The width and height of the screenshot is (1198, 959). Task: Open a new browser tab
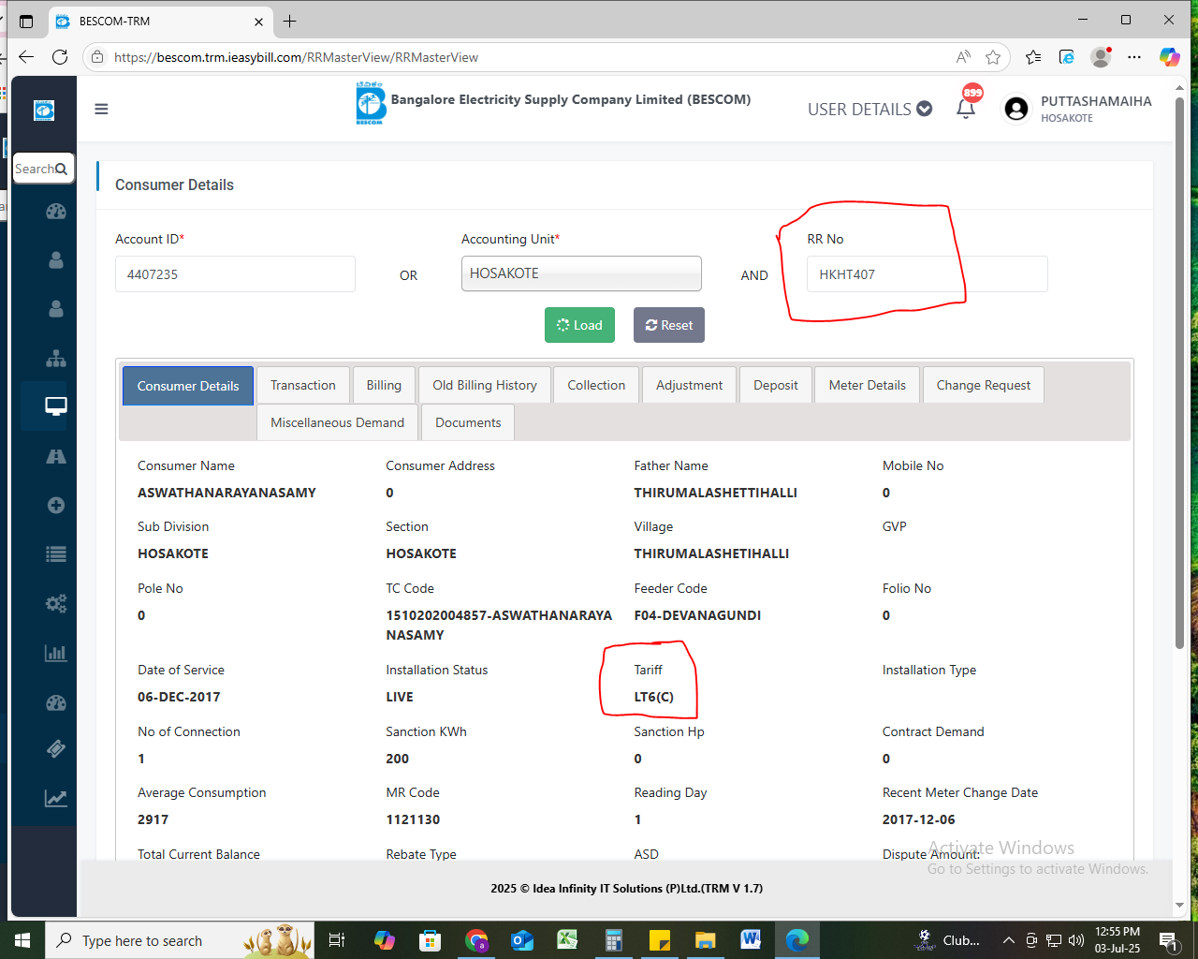tap(290, 21)
